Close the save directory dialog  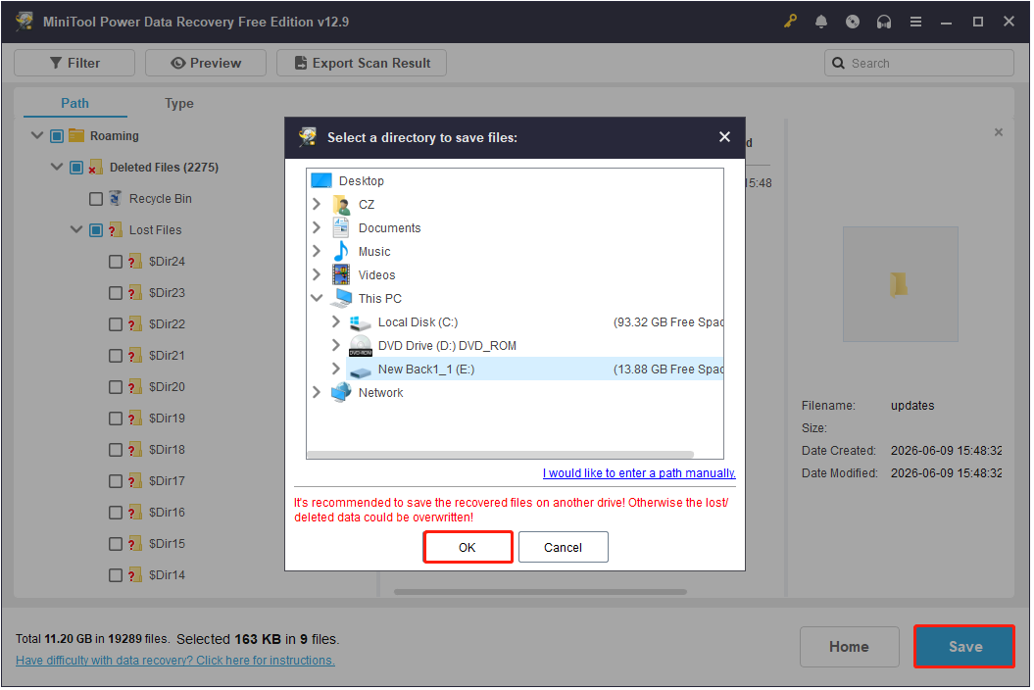click(726, 137)
